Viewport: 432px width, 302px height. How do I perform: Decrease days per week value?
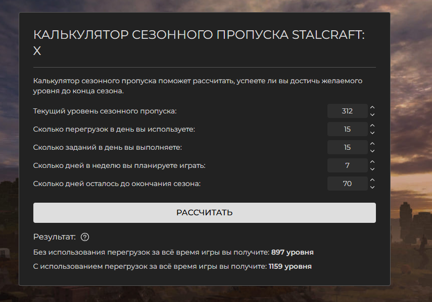pyautogui.click(x=372, y=169)
